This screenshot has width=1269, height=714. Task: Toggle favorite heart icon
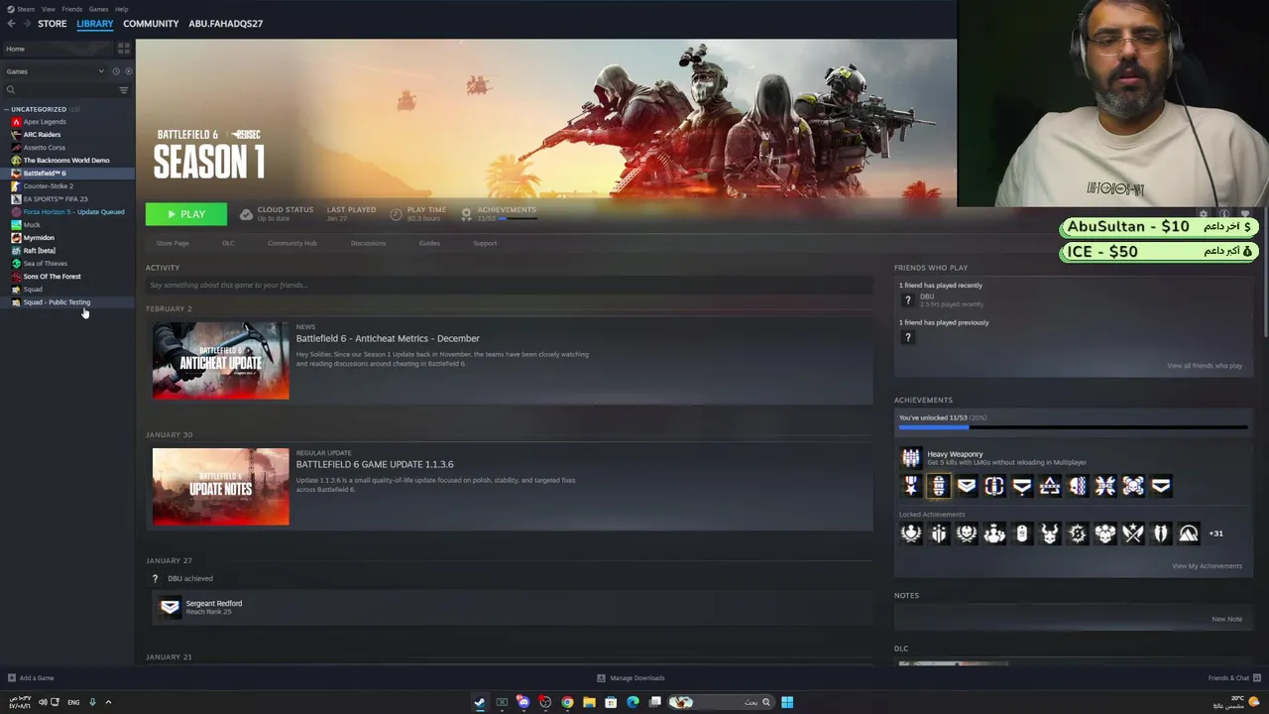pyautogui.click(x=1245, y=214)
